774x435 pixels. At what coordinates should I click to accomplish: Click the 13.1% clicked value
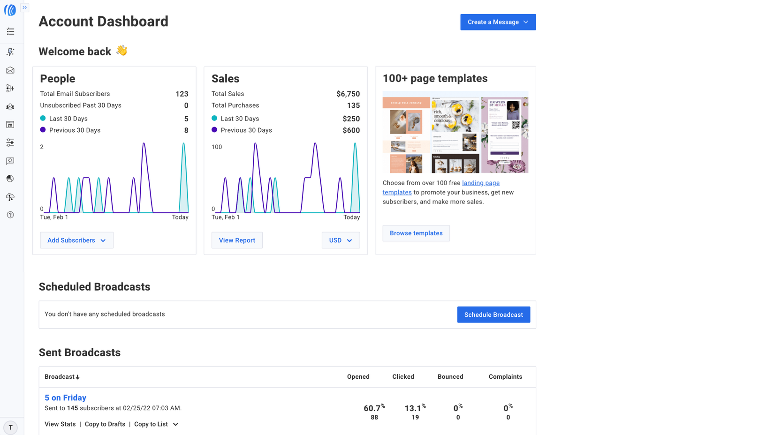tap(415, 408)
